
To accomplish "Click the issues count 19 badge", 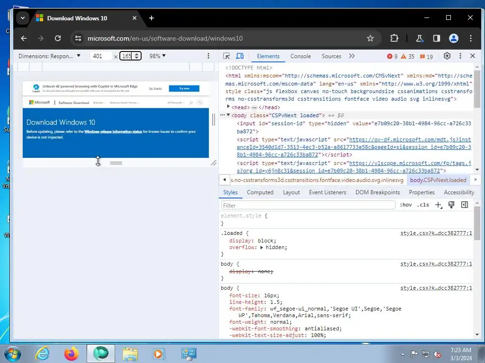I will tap(427, 57).
